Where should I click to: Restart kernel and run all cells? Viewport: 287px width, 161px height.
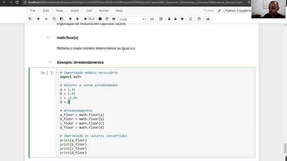click(114, 19)
